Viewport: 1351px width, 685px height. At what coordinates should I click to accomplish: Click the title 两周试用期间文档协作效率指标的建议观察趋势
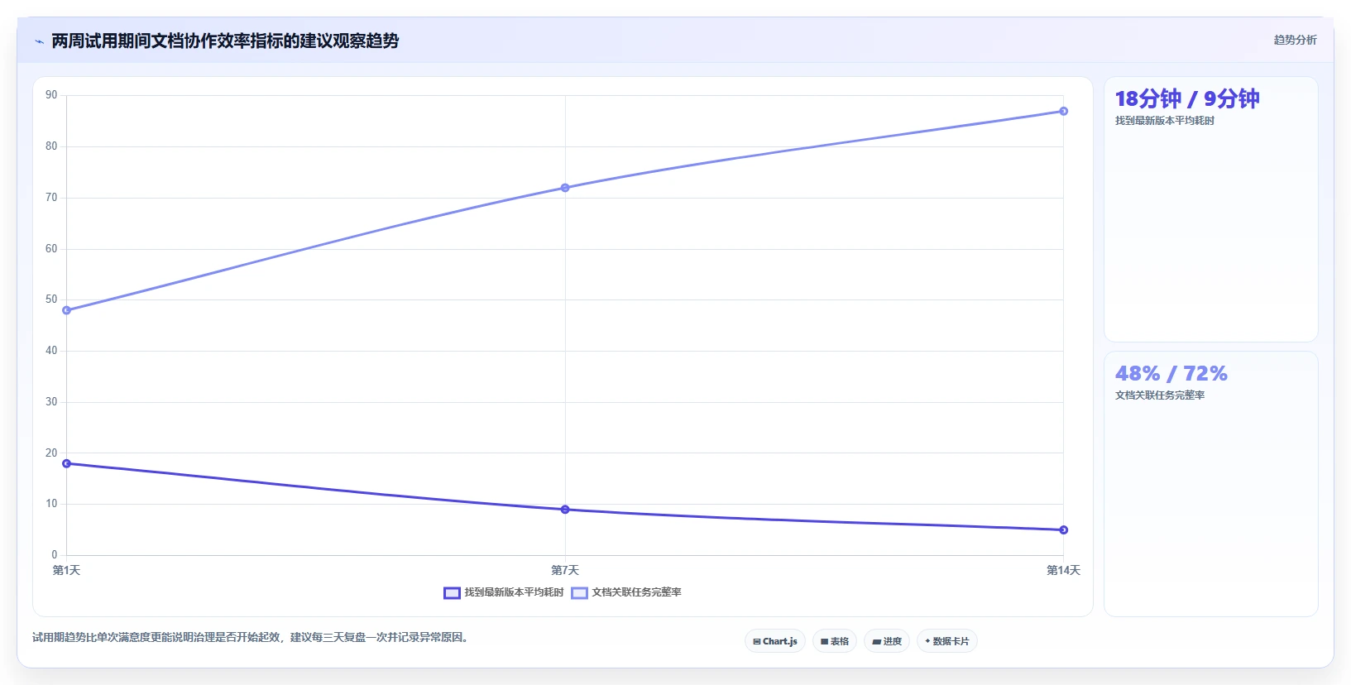pos(225,41)
